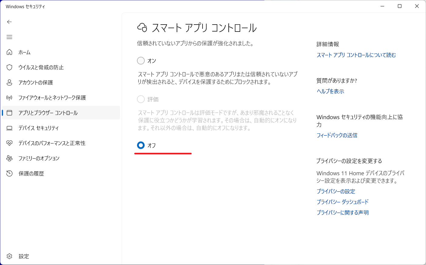This screenshot has width=426, height=265.
Task: Click the アカウントの保護 person icon
Action: point(9,82)
